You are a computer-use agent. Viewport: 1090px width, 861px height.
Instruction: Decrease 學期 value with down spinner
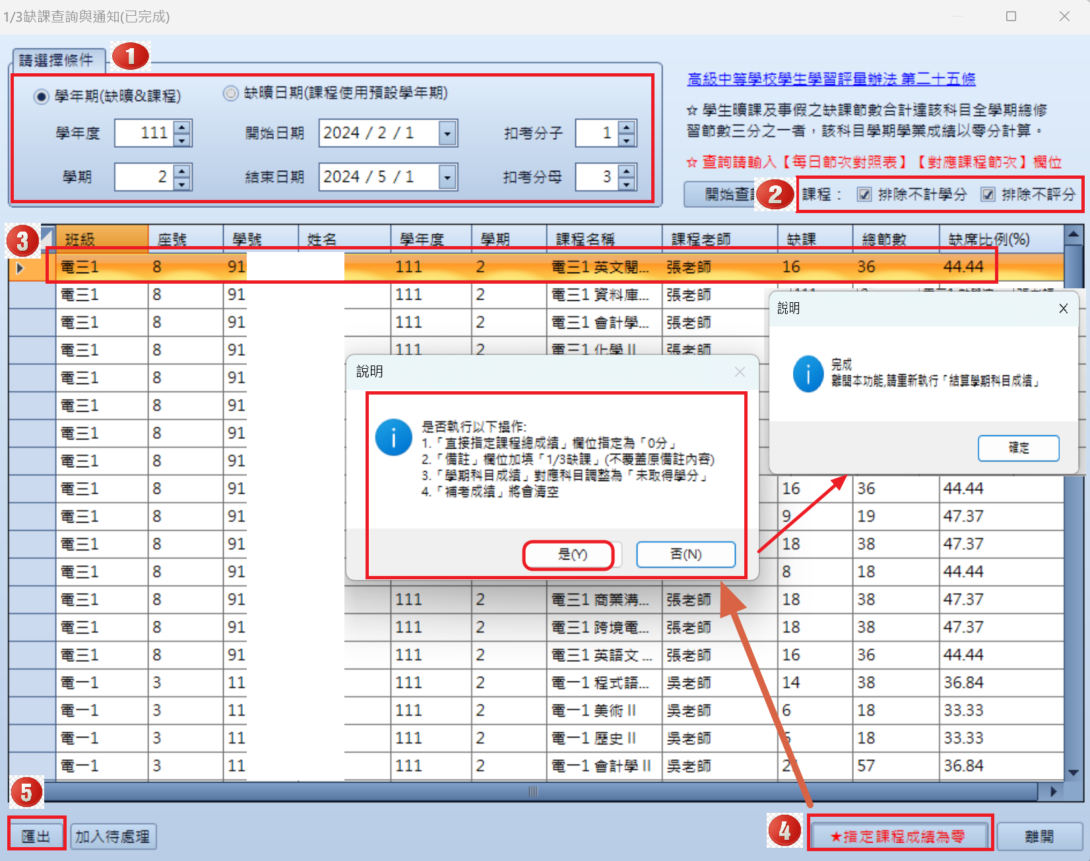[x=182, y=184]
